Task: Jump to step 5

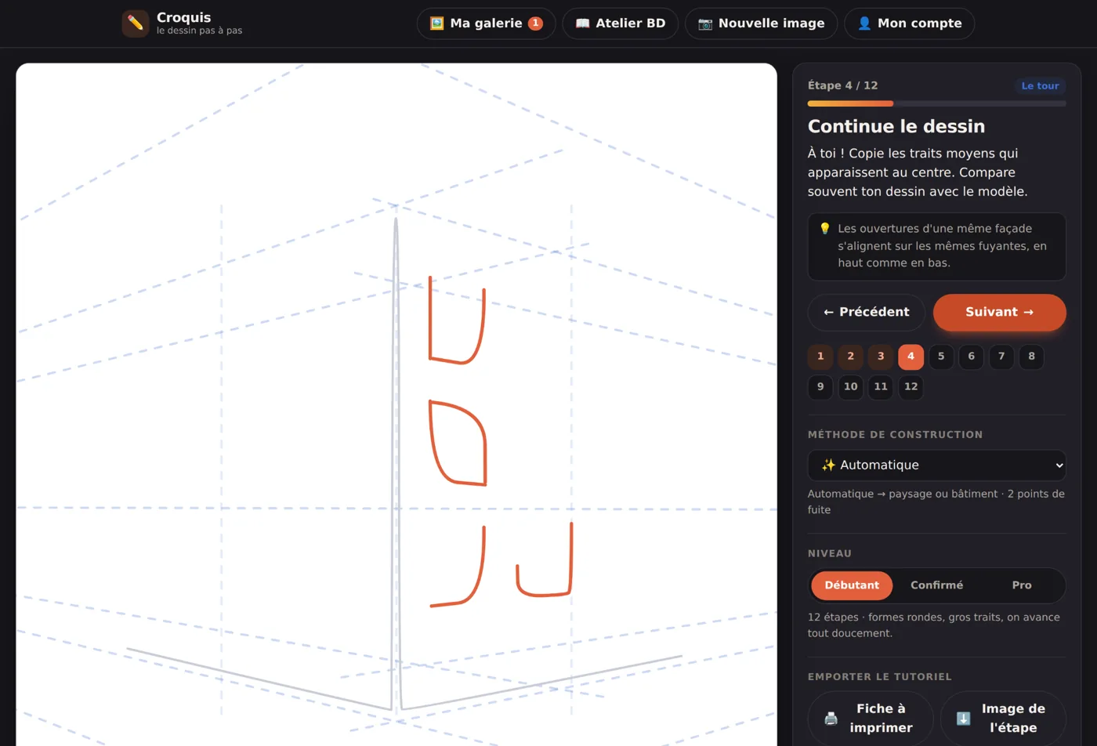Action: click(941, 357)
